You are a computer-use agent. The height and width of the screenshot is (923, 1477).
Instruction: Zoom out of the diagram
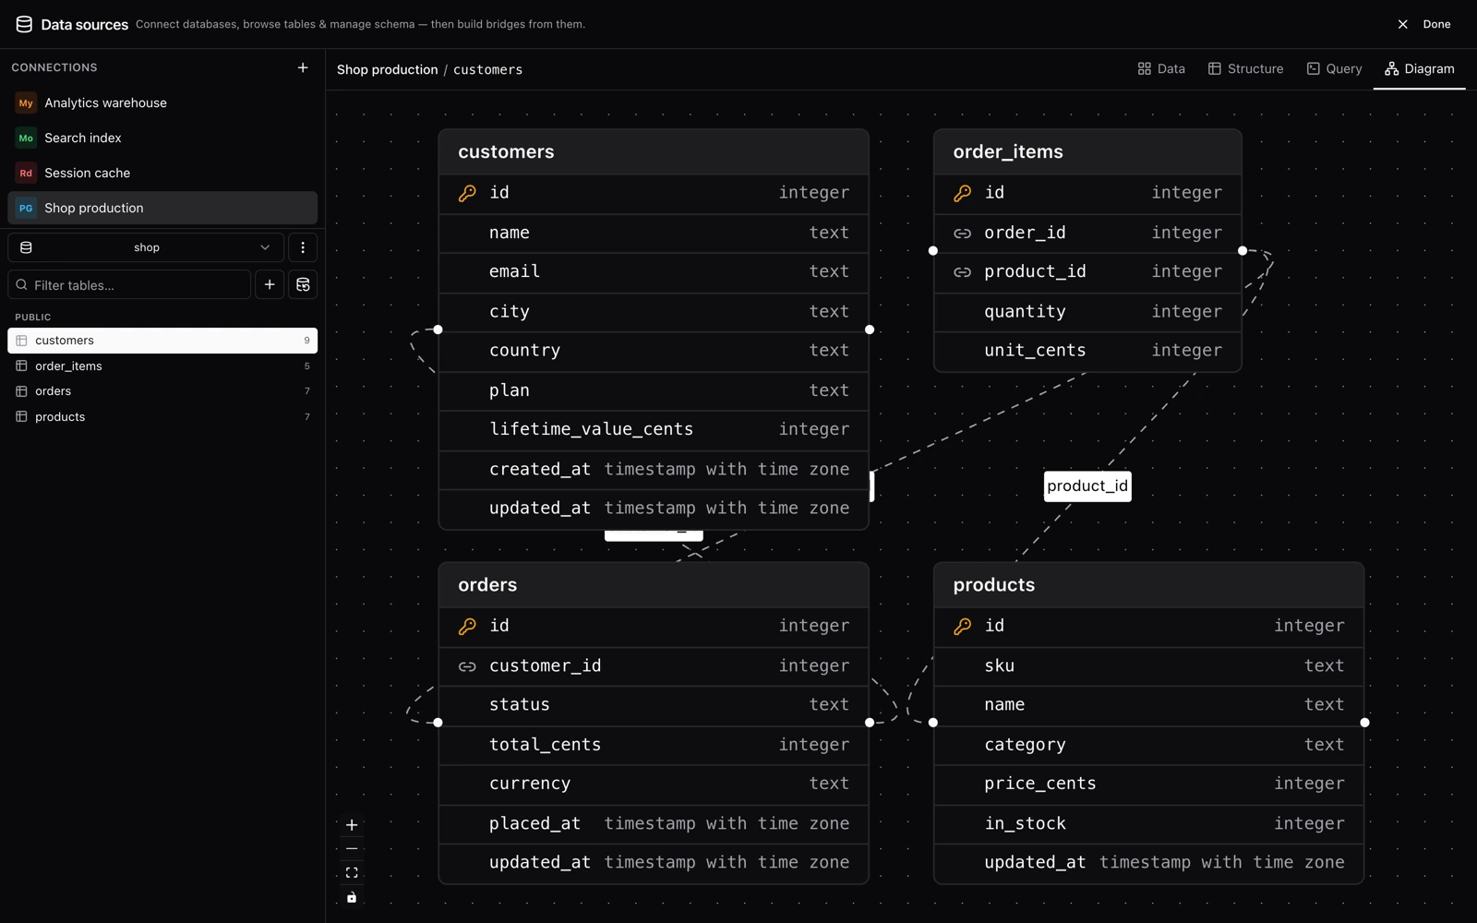pos(352,849)
